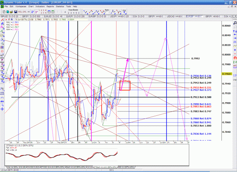
Task: Open the Tools menu
Action: (68, 6)
